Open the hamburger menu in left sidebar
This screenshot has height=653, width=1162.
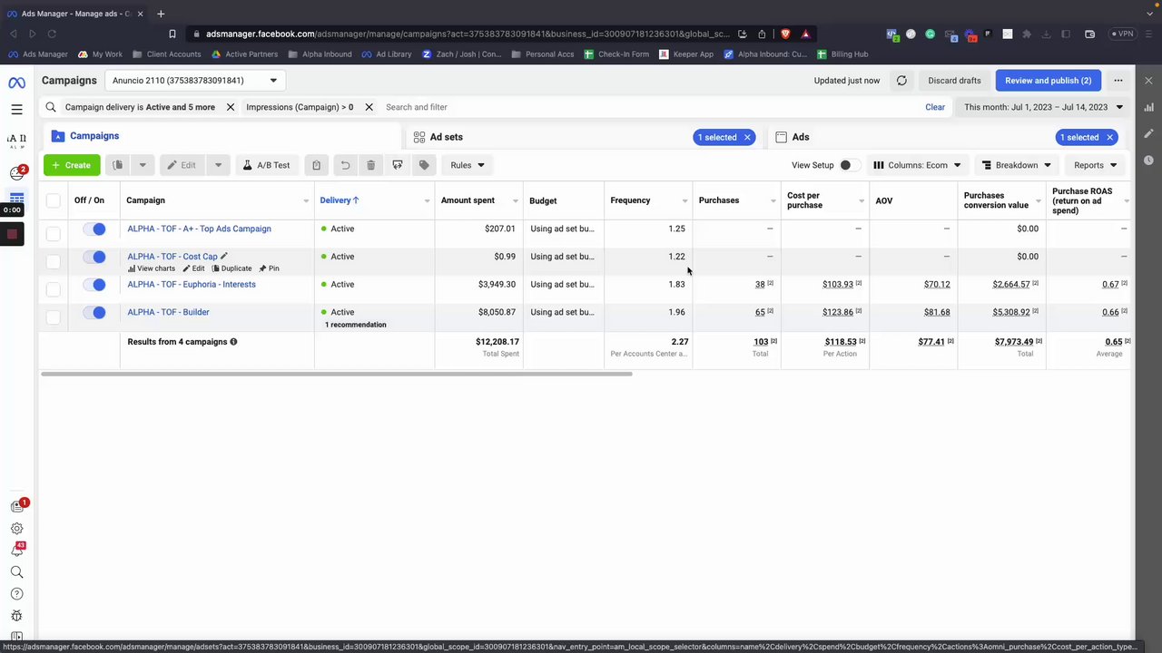pos(16,110)
